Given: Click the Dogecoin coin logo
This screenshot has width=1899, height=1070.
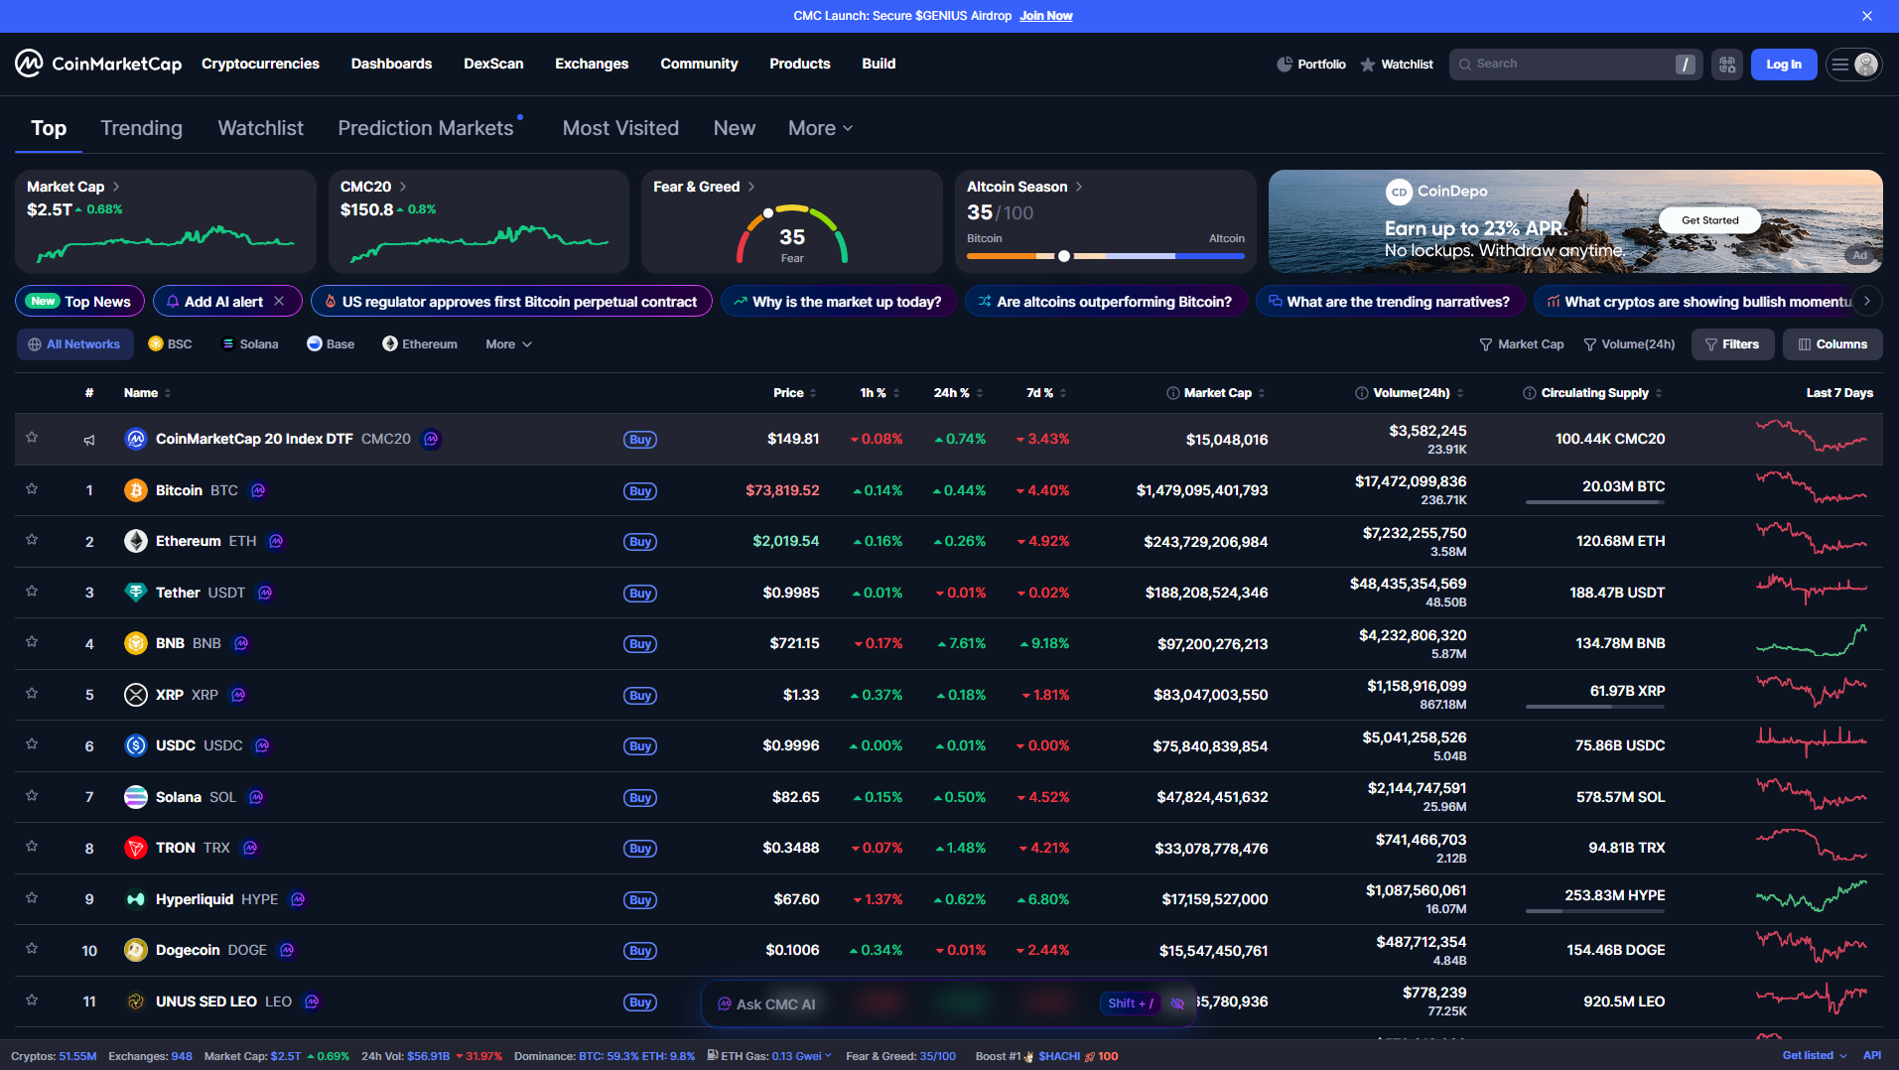Looking at the screenshot, I should click(136, 950).
